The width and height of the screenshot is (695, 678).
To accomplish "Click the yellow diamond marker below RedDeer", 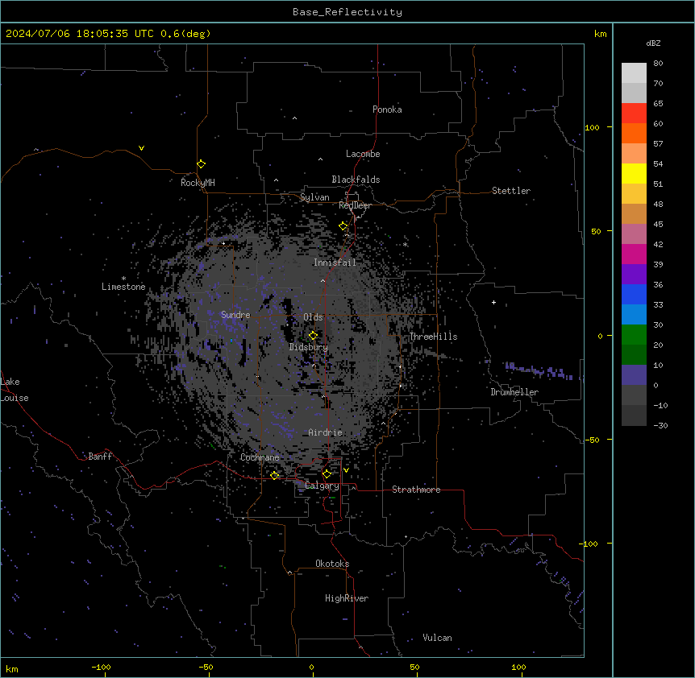I will point(343,226).
